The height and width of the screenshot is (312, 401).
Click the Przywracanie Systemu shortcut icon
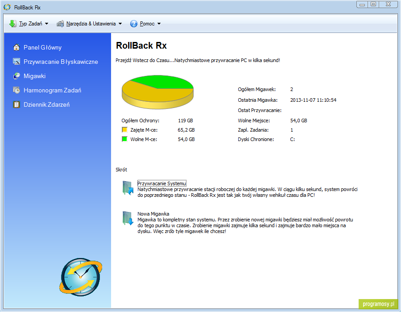pos(128,188)
